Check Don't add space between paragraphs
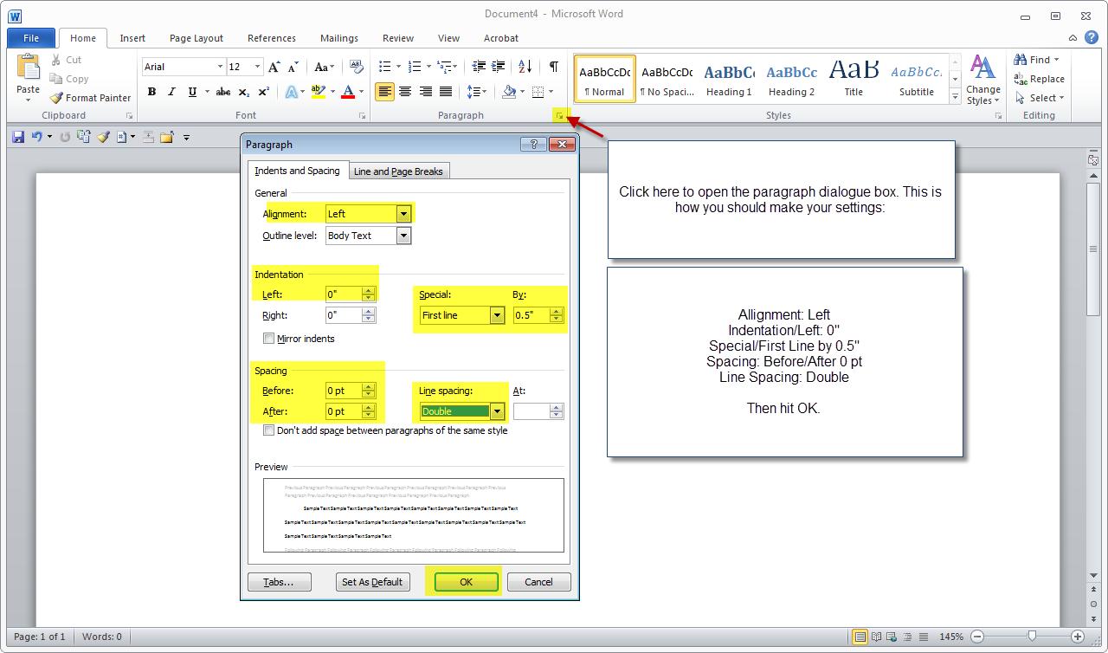1108x653 pixels. point(268,430)
